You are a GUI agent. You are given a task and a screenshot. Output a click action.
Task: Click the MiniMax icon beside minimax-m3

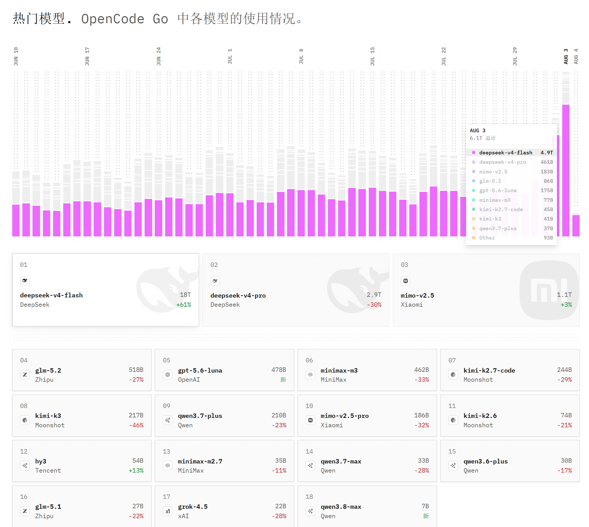(310, 375)
